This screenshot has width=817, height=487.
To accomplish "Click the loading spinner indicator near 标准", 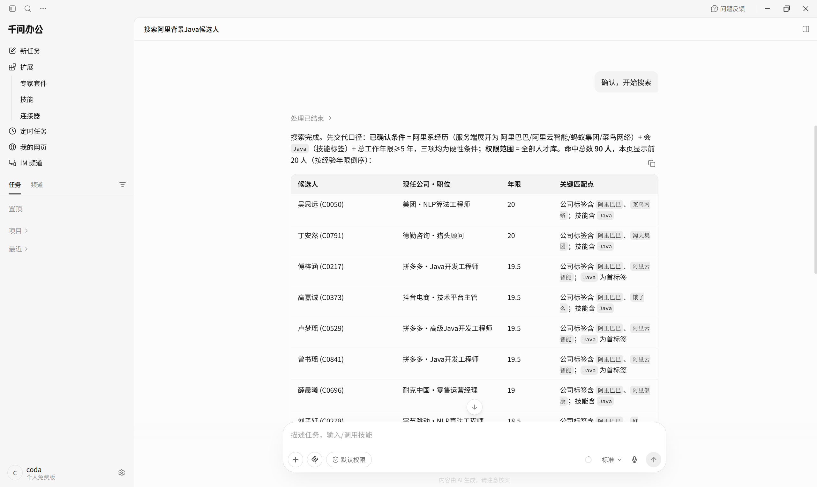I will pos(588,460).
